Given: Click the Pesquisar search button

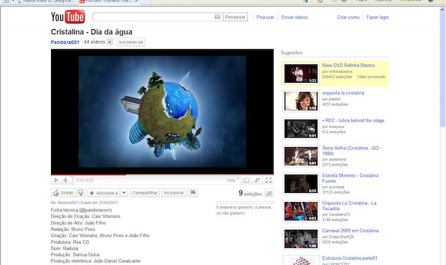Looking at the screenshot, I should tap(235, 17).
